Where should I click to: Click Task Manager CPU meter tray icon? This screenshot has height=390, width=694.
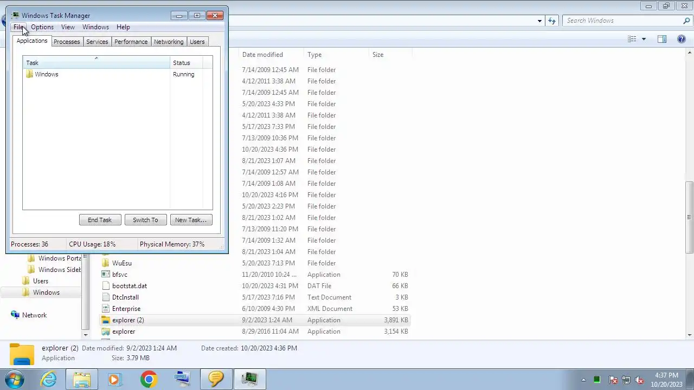click(597, 380)
